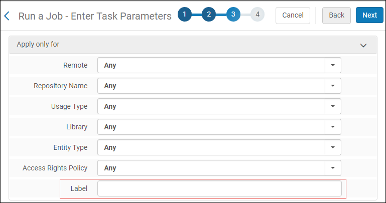The image size is (386, 203).
Task: Proceed with the Next button
Action: click(x=369, y=15)
